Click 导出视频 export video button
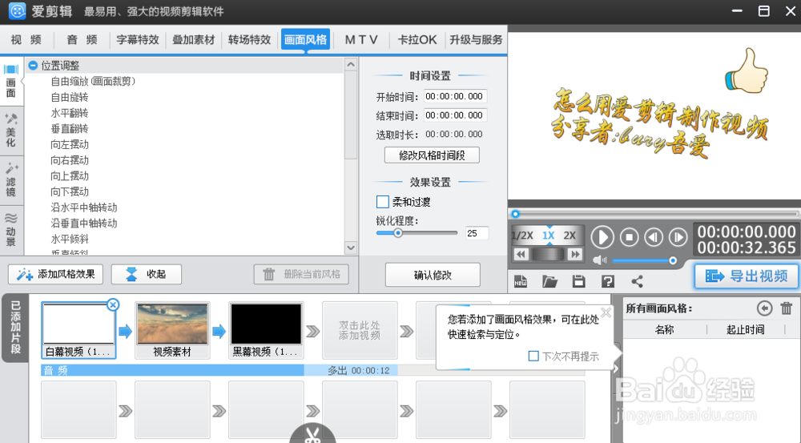The height and width of the screenshot is (443, 801). click(747, 276)
